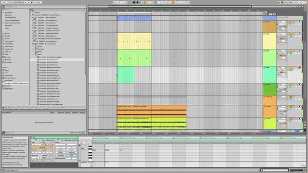308x173 pixels.
Task: Open the Templates browser category
Action: point(8,62)
